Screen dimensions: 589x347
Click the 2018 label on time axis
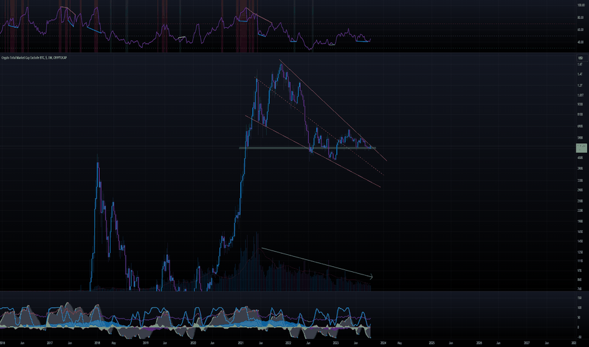click(97, 343)
